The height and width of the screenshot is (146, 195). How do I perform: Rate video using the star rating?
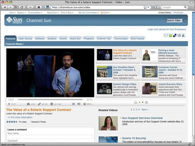tap(12, 122)
